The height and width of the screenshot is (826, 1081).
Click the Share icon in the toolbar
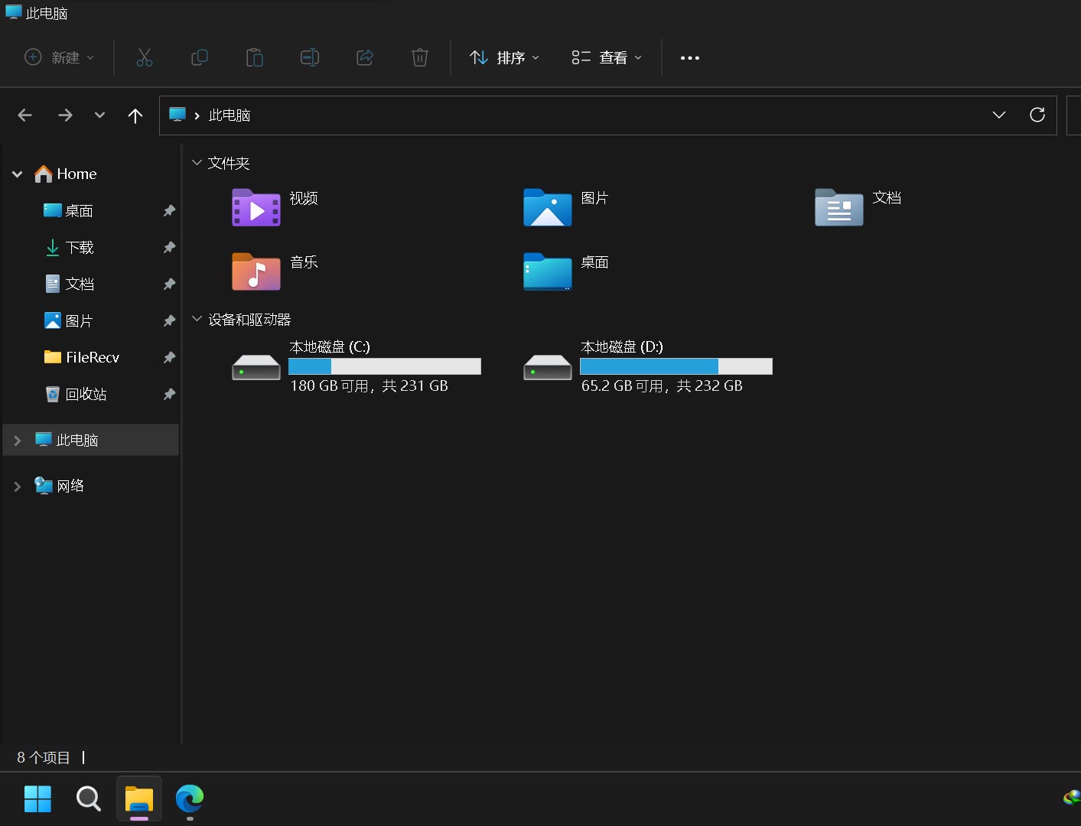365,57
